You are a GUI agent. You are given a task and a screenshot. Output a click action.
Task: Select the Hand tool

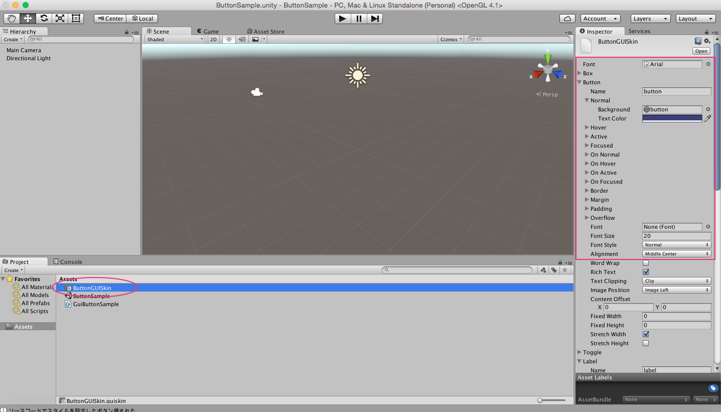(11, 18)
